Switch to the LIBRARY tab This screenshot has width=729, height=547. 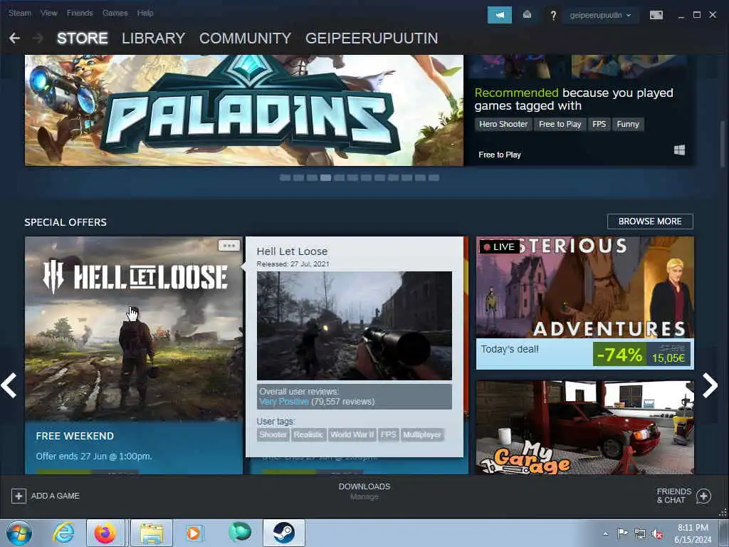coord(154,38)
